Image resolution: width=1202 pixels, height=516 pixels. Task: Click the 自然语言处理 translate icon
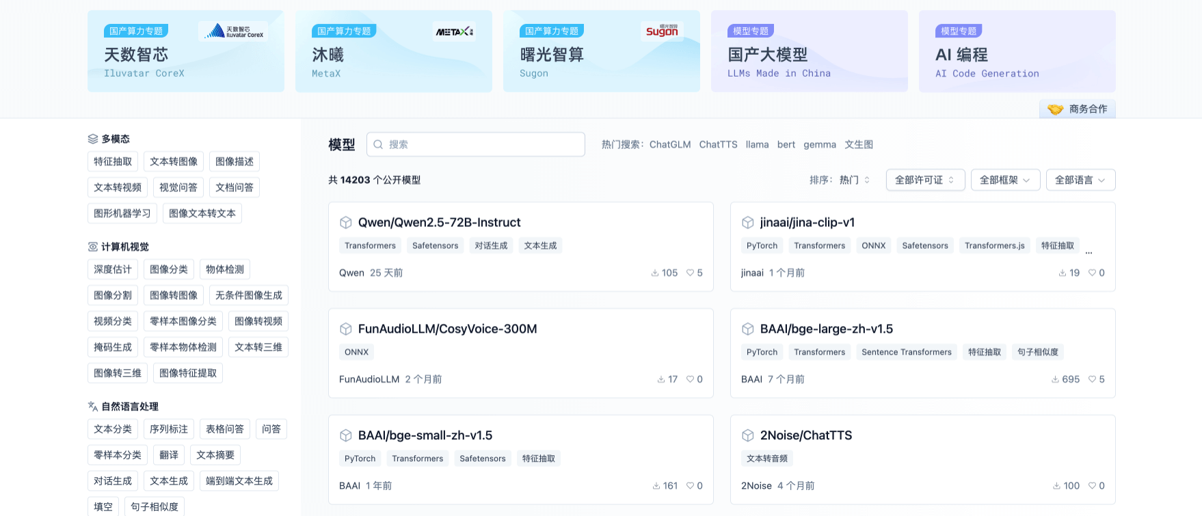pyautogui.click(x=93, y=407)
